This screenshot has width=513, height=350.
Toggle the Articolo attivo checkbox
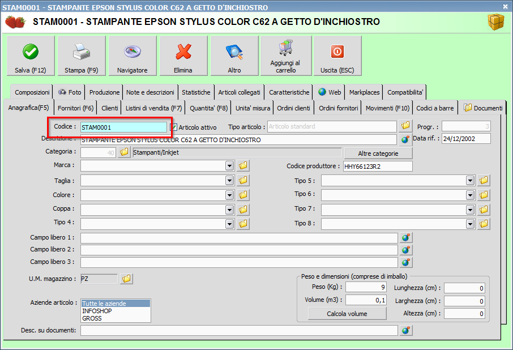point(174,127)
